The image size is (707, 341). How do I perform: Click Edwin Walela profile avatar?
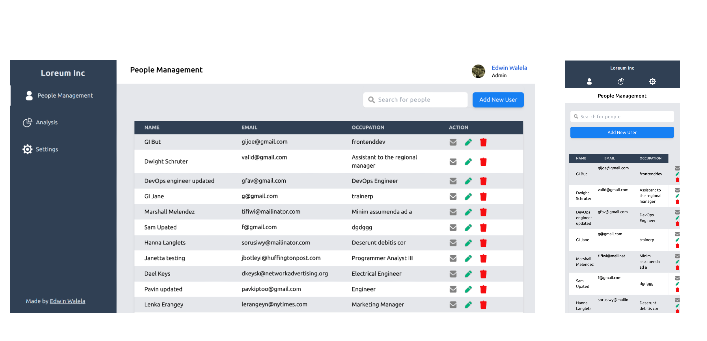pos(478,71)
